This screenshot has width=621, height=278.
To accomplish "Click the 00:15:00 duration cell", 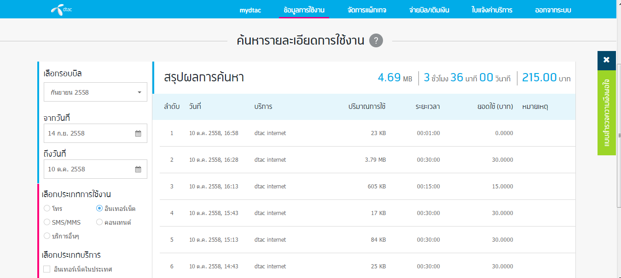I will pos(429,187).
